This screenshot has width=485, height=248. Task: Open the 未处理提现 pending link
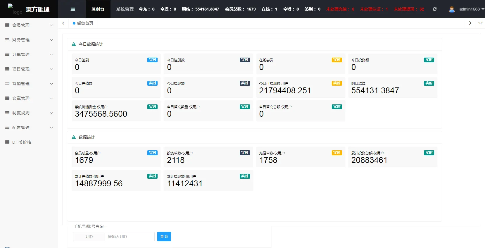point(409,9)
